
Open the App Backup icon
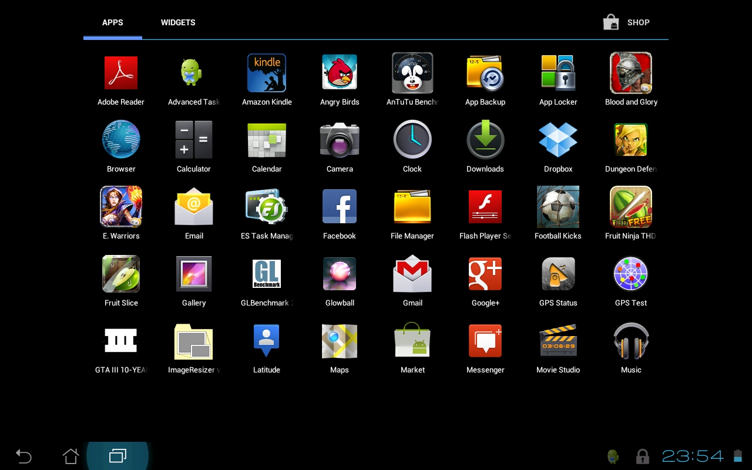pyautogui.click(x=485, y=73)
